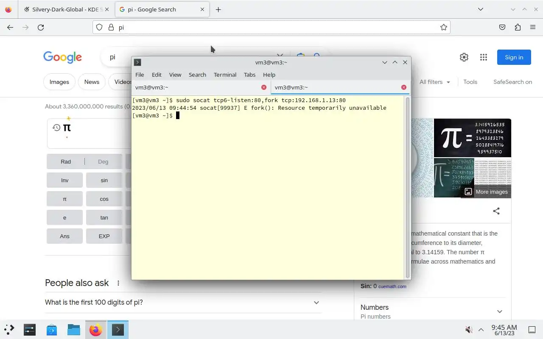Viewport: 543px width, 339px height.
Task: Bookmark this page with the star icon
Action: pos(444,27)
